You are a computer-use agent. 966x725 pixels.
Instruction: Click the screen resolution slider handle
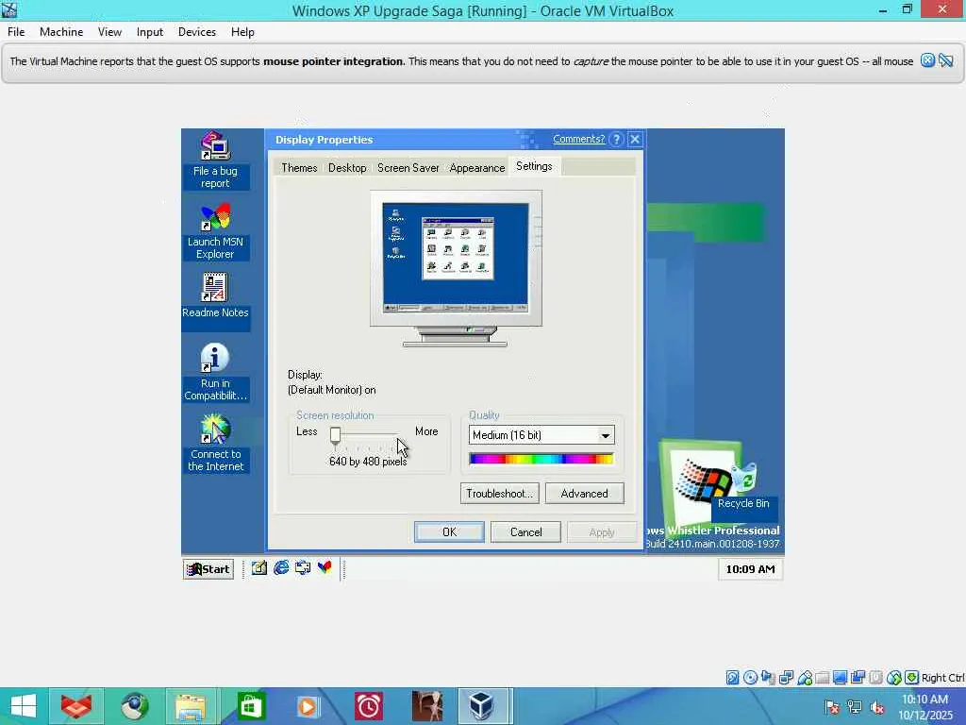pyautogui.click(x=335, y=435)
